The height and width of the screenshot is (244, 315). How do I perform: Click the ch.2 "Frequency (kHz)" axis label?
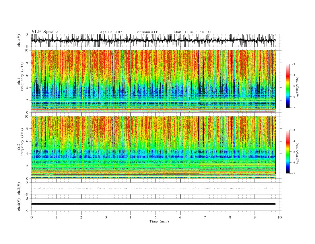click(22, 143)
